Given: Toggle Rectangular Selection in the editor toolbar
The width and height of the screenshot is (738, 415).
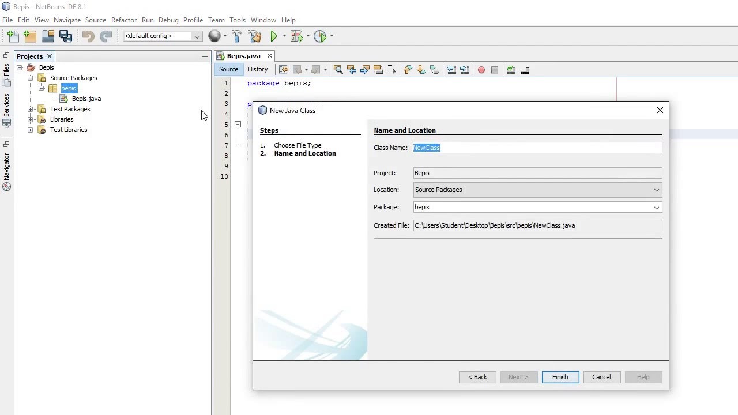Looking at the screenshot, I should (x=391, y=70).
